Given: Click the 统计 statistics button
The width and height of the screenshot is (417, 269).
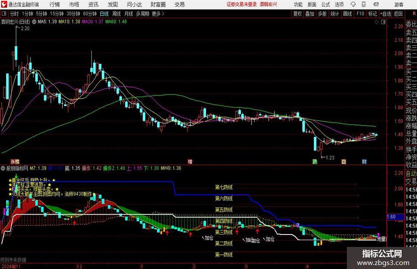Looking at the screenshot, I should tap(335, 14).
